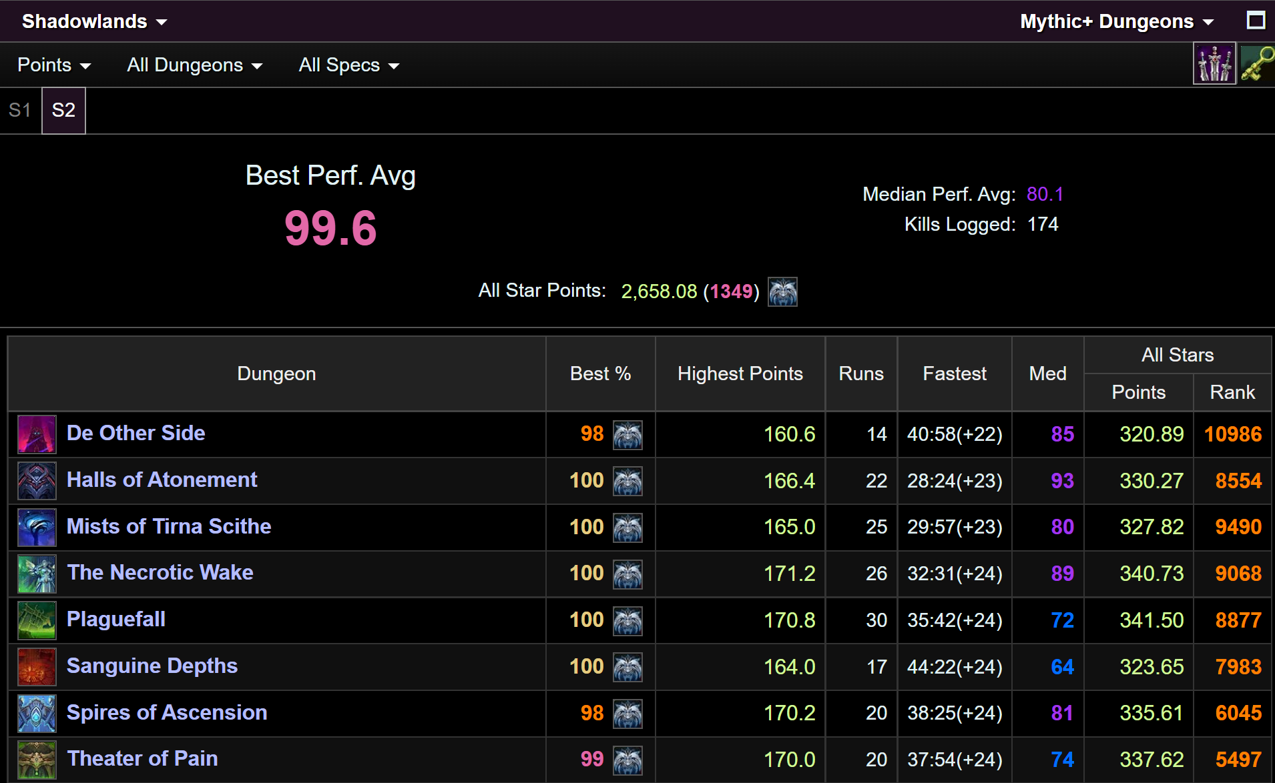This screenshot has height=783, width=1275.
Task: Click fastest time 28:24(+23)
Action: [x=955, y=481]
